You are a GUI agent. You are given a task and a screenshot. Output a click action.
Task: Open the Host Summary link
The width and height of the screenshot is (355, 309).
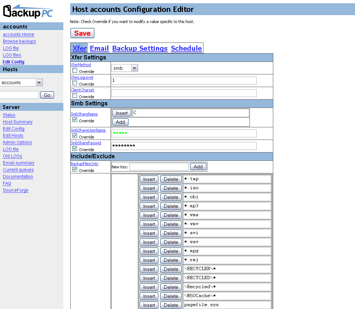click(x=18, y=122)
